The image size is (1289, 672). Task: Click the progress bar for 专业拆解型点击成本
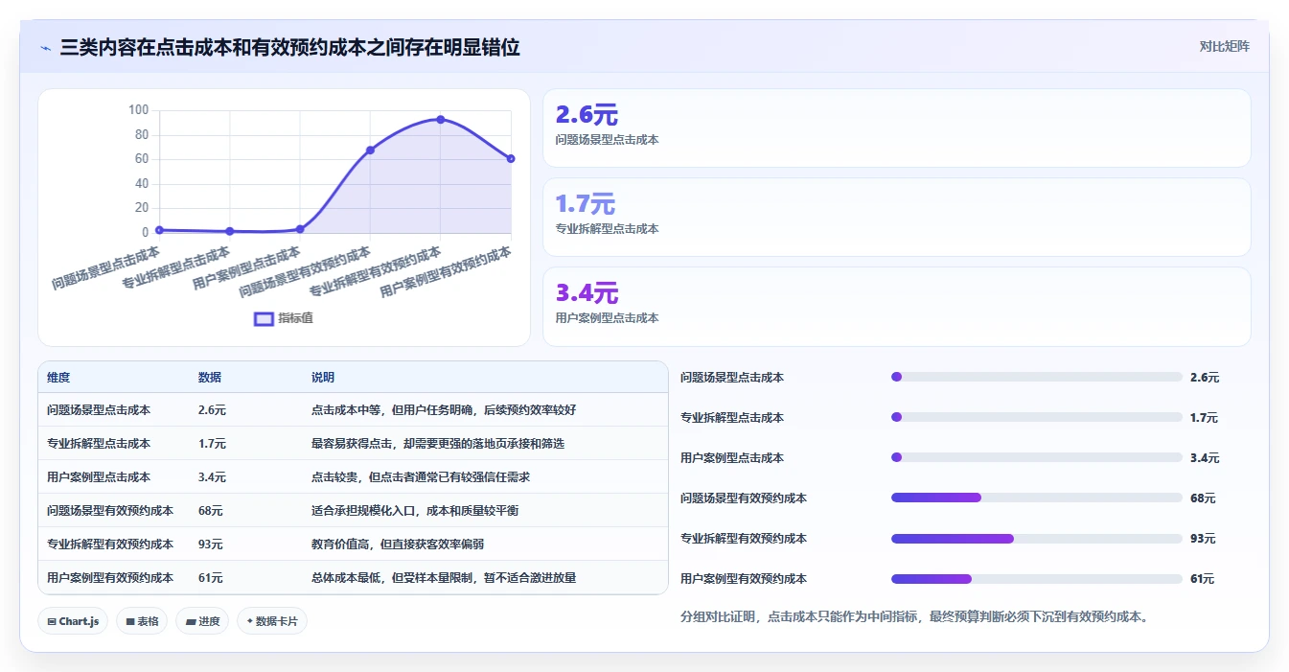point(1037,417)
